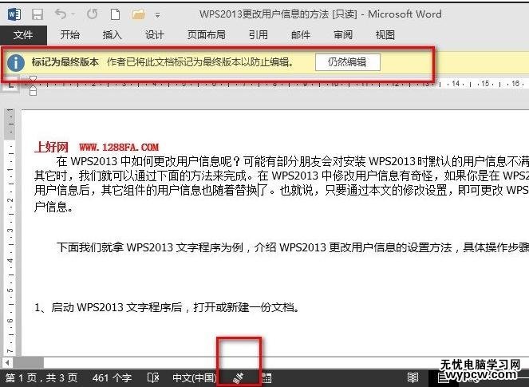Viewport: 529px width, 387px height.
Task: Click the Open folder icon
Action: [x=139, y=14]
